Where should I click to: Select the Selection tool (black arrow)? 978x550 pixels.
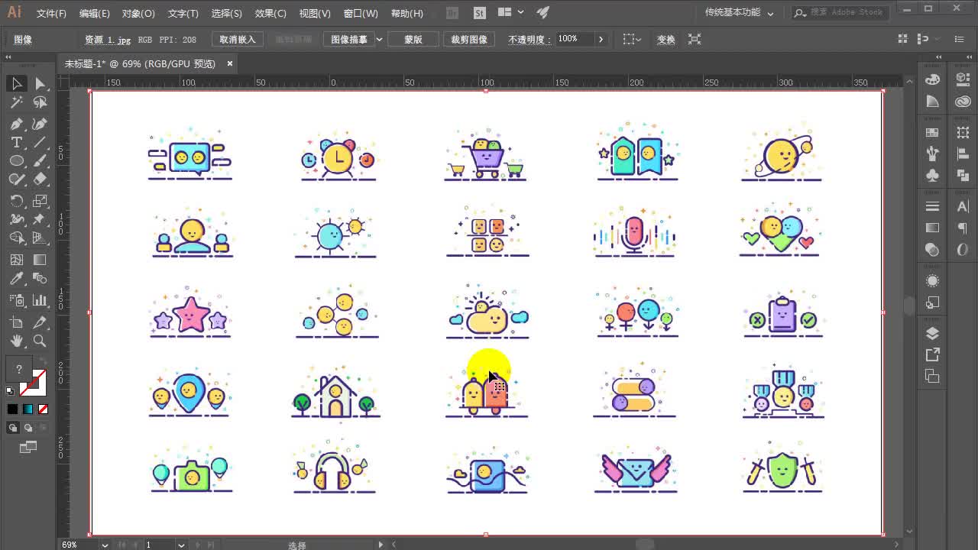17,83
